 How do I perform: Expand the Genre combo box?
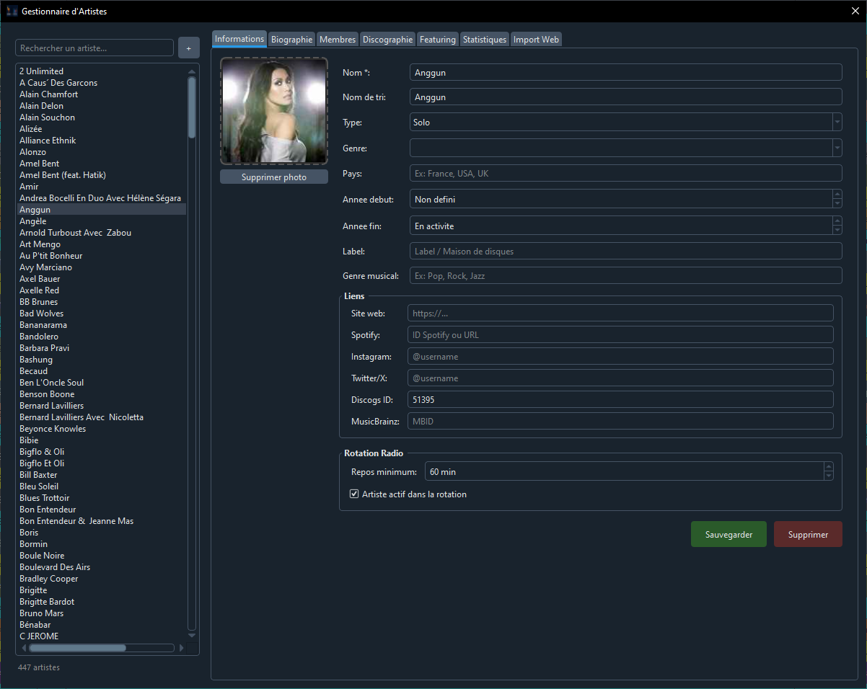click(837, 148)
